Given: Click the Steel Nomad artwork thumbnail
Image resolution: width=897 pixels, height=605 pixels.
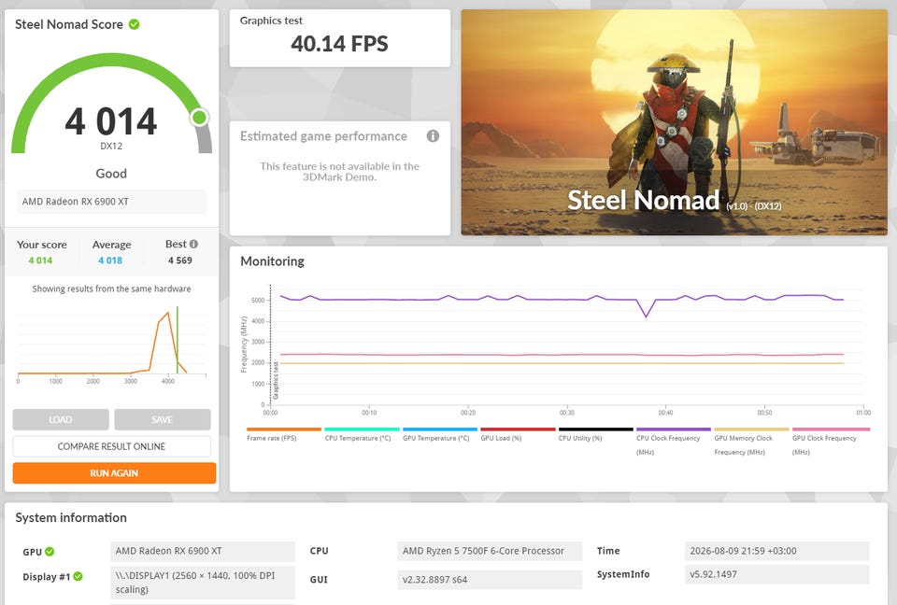Looking at the screenshot, I should click(675, 121).
